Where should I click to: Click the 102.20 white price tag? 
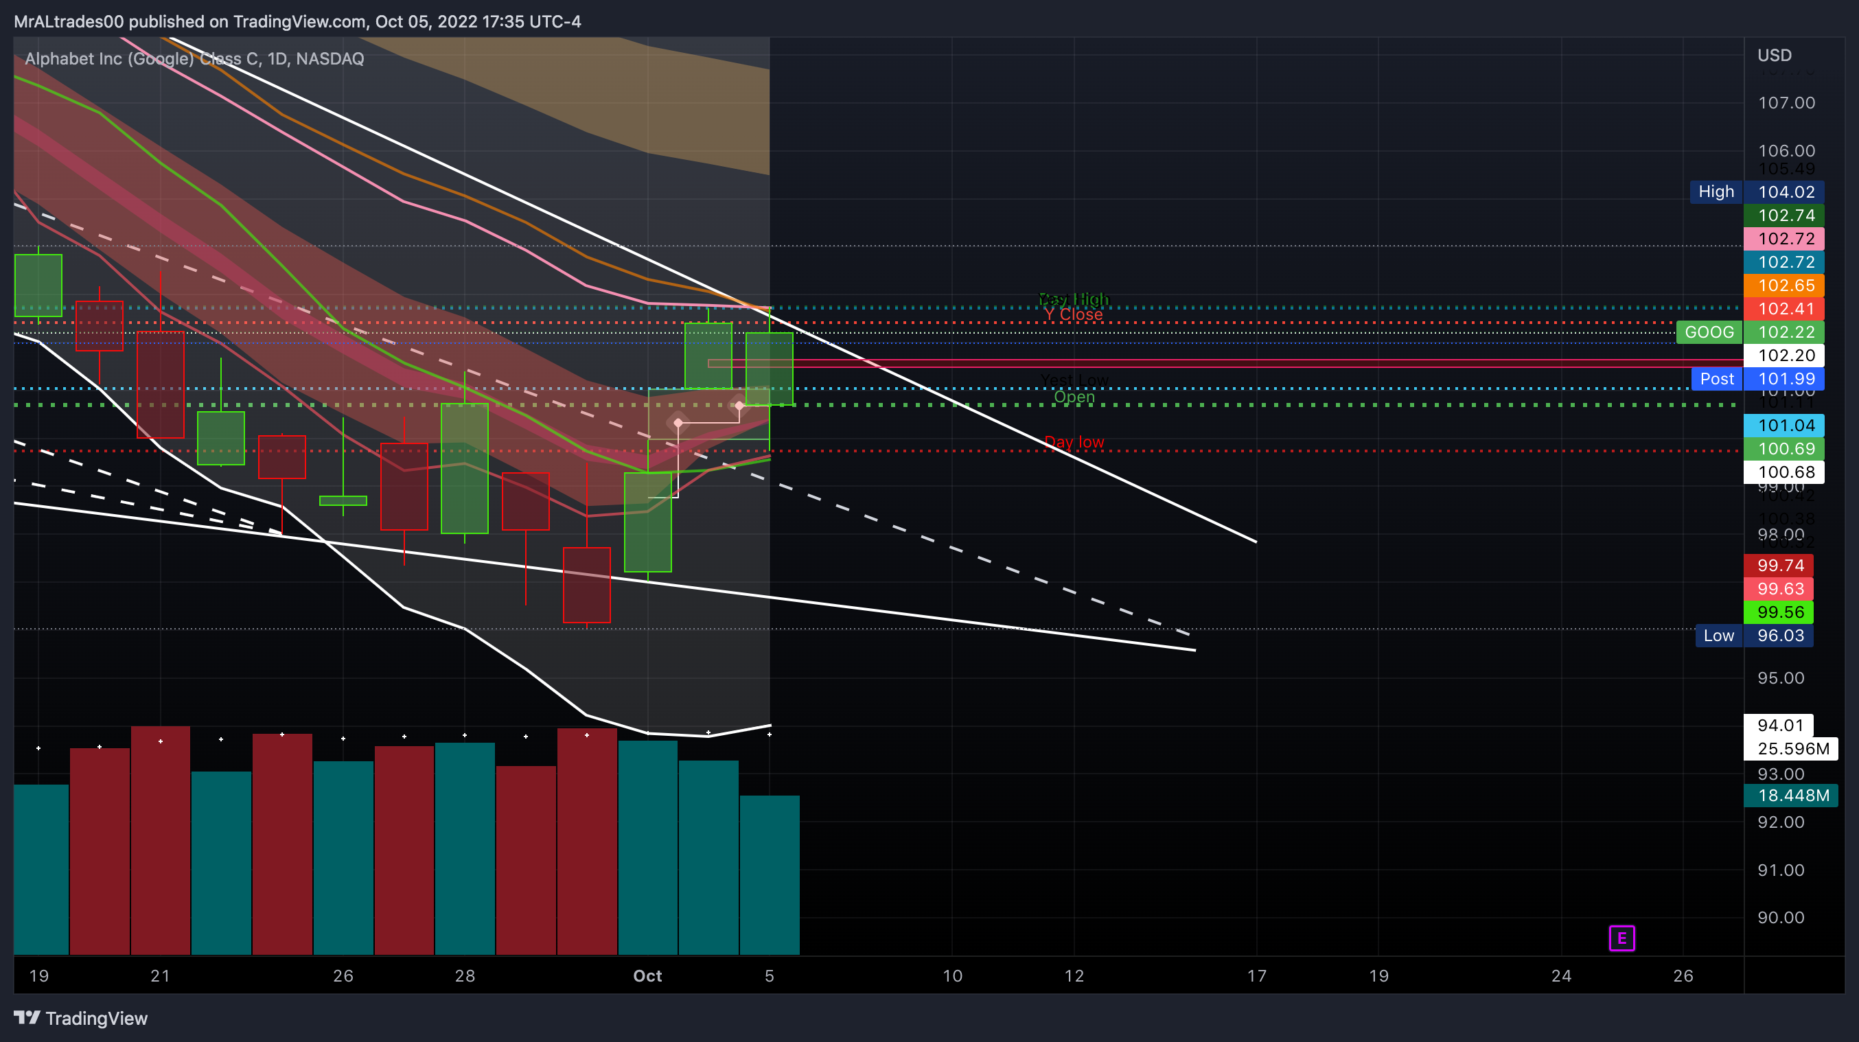pos(1784,355)
